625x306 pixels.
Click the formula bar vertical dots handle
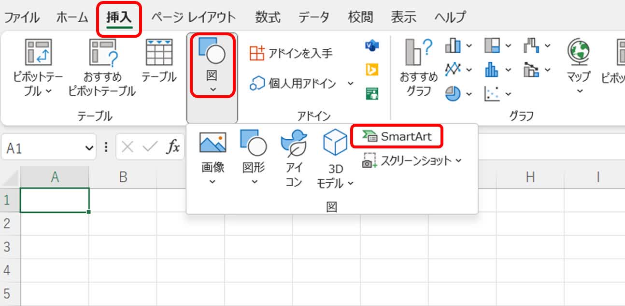pos(106,147)
